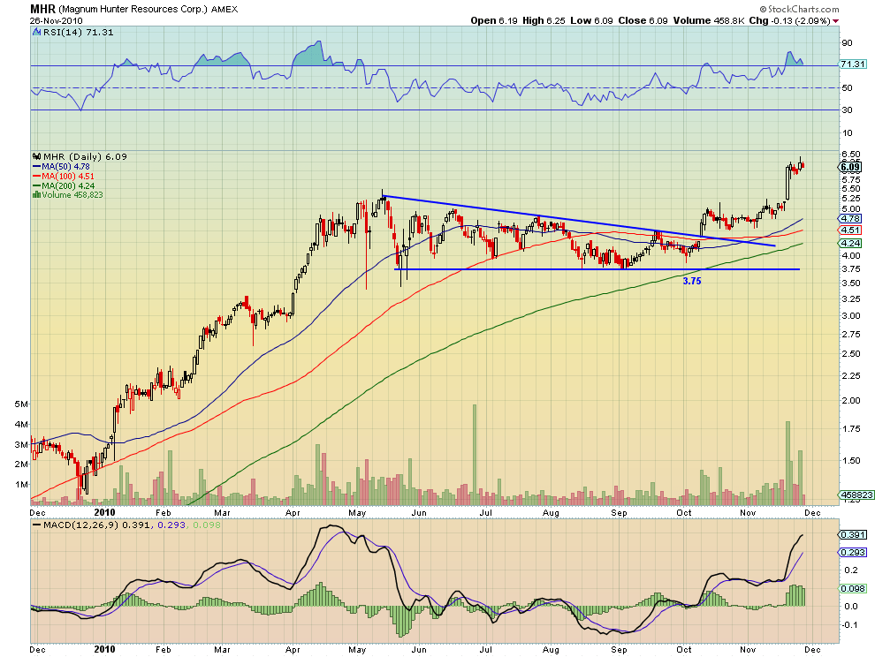The width and height of the screenshot is (875, 657).
Task: Click the volume bars icon in legend
Action: point(37,194)
